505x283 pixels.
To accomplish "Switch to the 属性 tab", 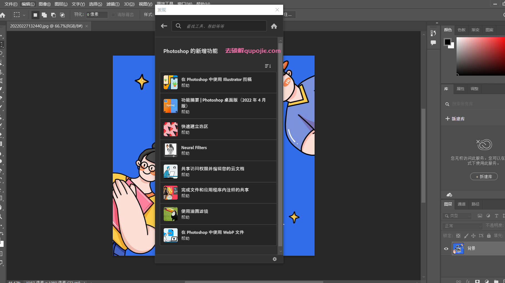I will click(460, 89).
